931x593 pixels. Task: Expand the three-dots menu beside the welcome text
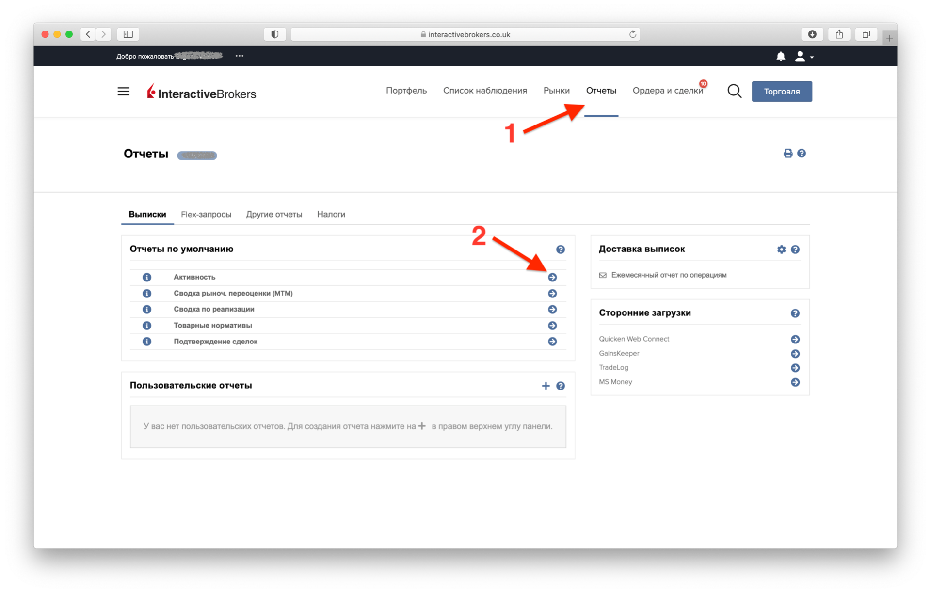pos(240,56)
